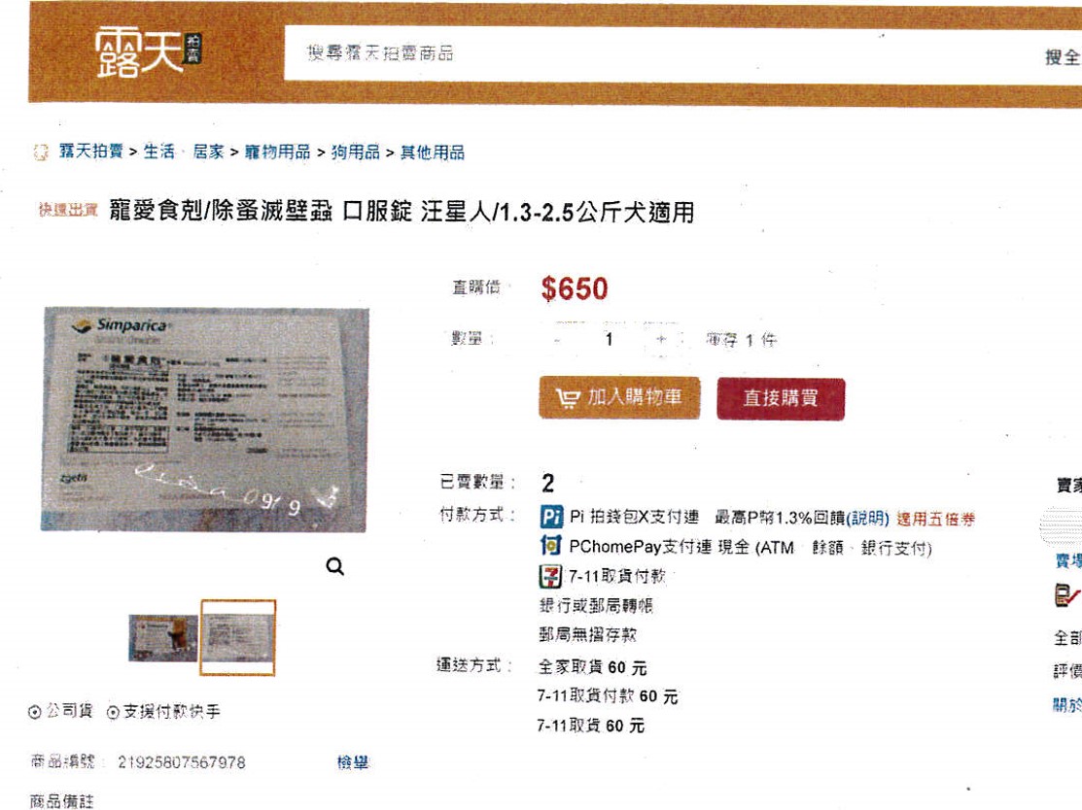
Task: Increase quantity with the plus button
Action: [661, 339]
